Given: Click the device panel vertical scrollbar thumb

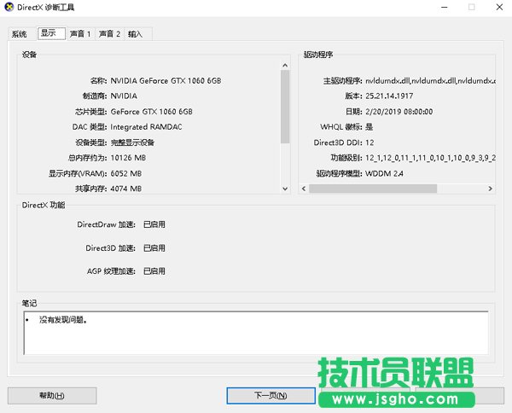Looking at the screenshot, I should [285, 107].
